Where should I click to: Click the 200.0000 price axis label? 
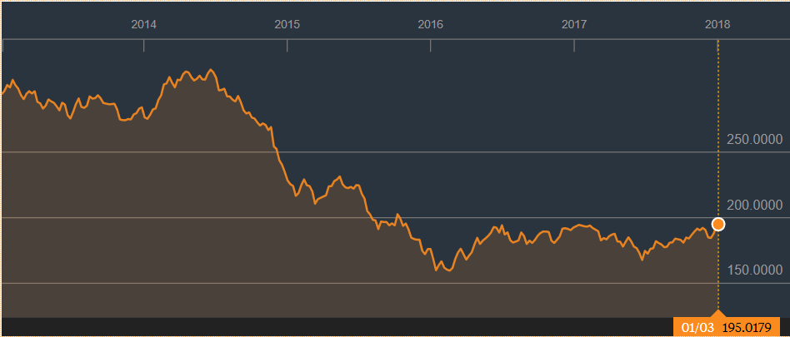click(755, 206)
